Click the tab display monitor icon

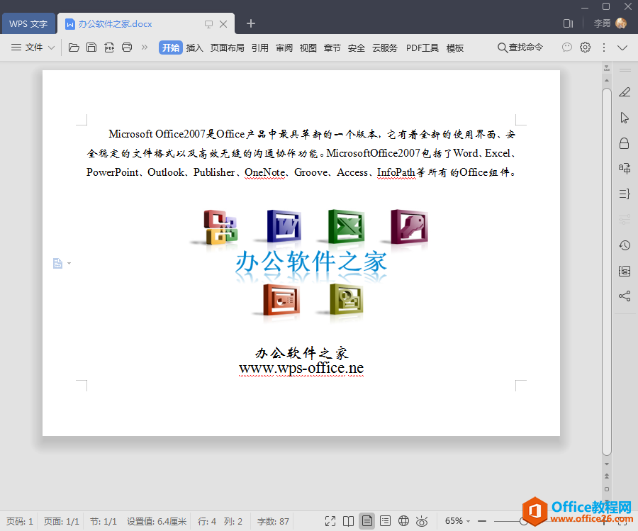click(208, 24)
